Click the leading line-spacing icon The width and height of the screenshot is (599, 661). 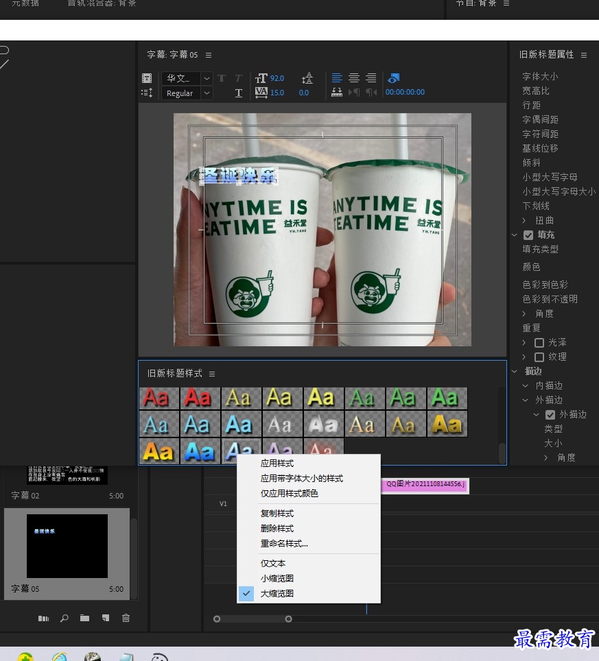coord(307,78)
